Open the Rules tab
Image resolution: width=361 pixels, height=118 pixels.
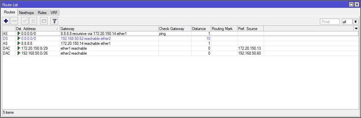[42, 13]
